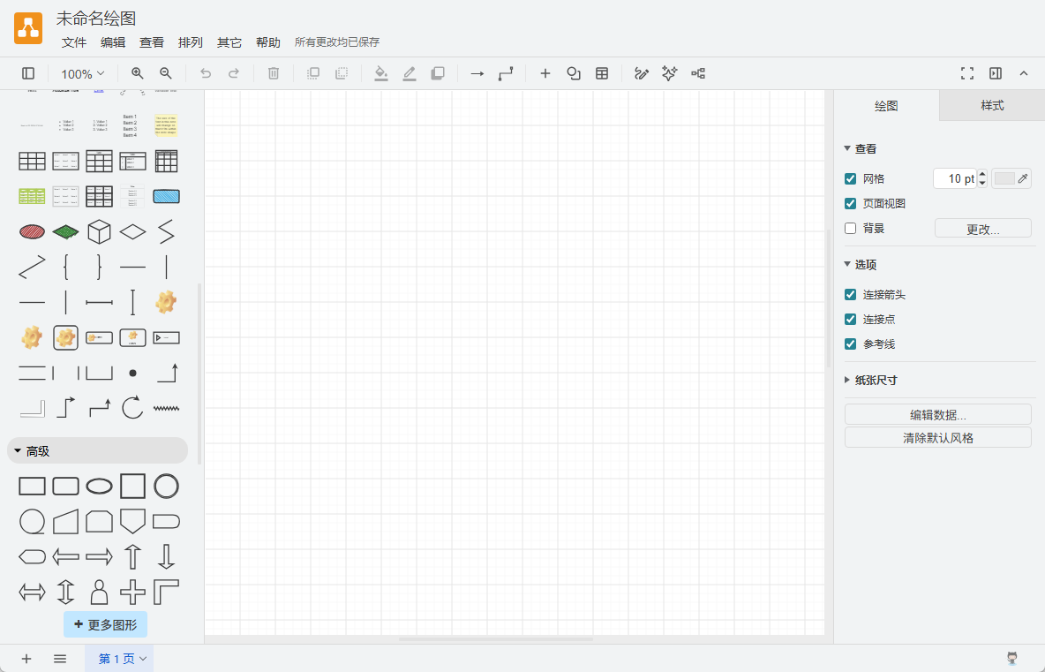Collapse the top menu area chevron
The height and width of the screenshot is (672, 1045).
coord(1024,73)
